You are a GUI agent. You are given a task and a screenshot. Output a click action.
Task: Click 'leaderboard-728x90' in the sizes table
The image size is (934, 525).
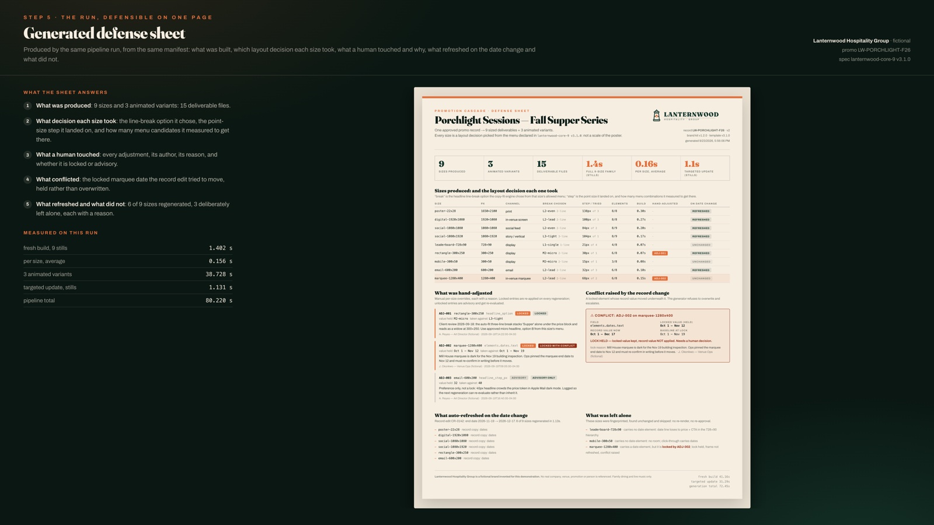pyautogui.click(x=451, y=245)
